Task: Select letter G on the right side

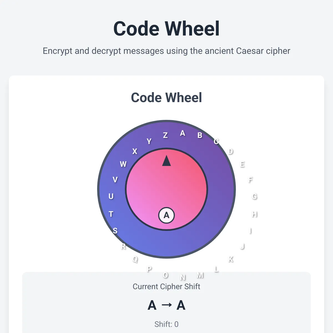Action: pos(254,196)
